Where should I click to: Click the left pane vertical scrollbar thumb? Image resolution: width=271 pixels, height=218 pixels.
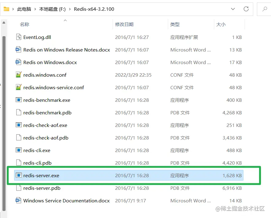tap(4, 124)
